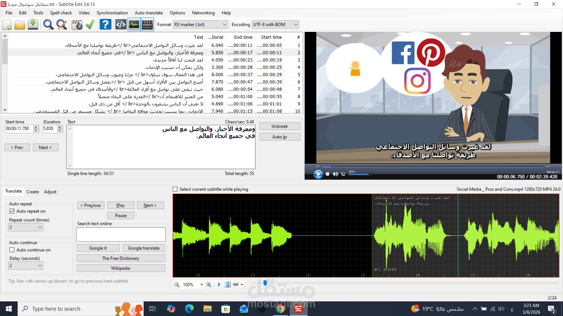Screen dimensions: 563x316
Task: Enable Auto continue on checkbox
Action: click(12, 250)
